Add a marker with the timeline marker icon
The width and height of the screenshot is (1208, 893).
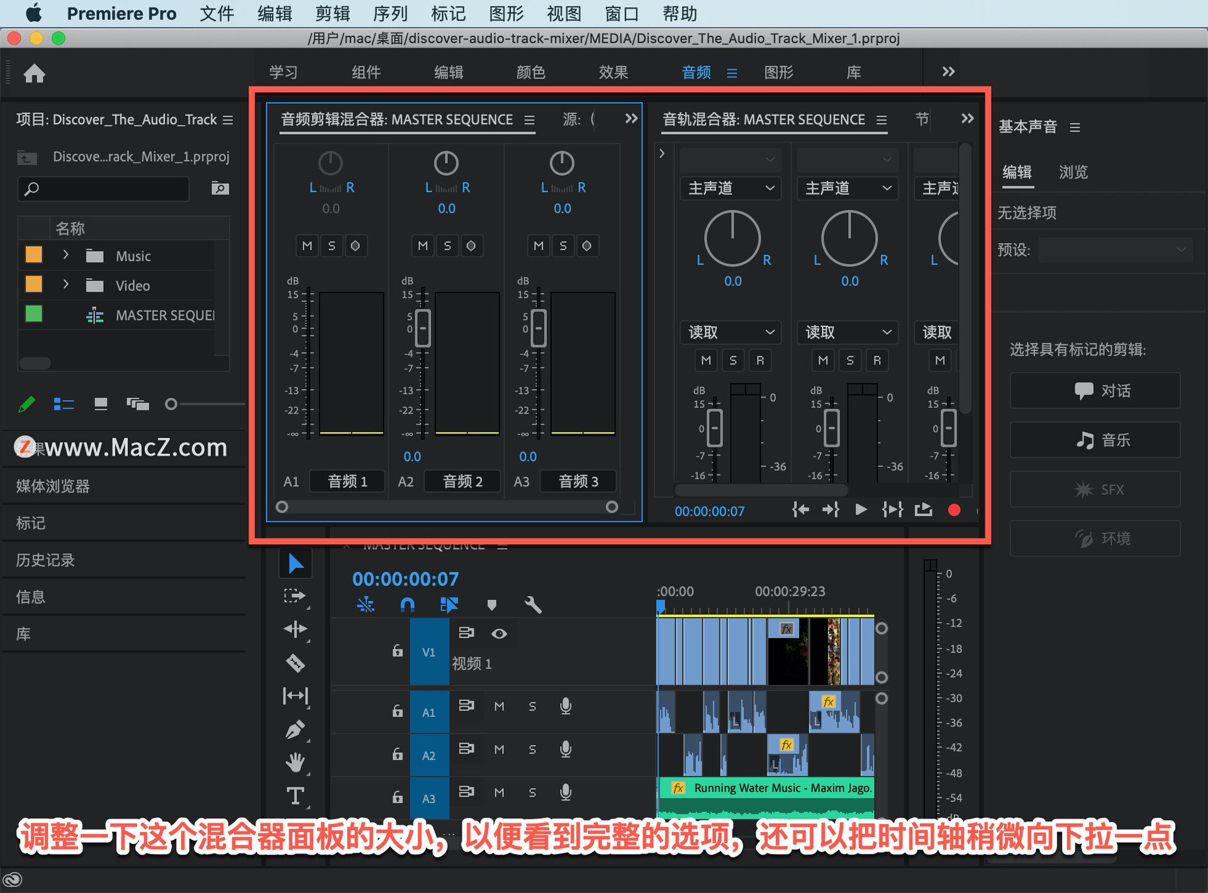click(492, 605)
